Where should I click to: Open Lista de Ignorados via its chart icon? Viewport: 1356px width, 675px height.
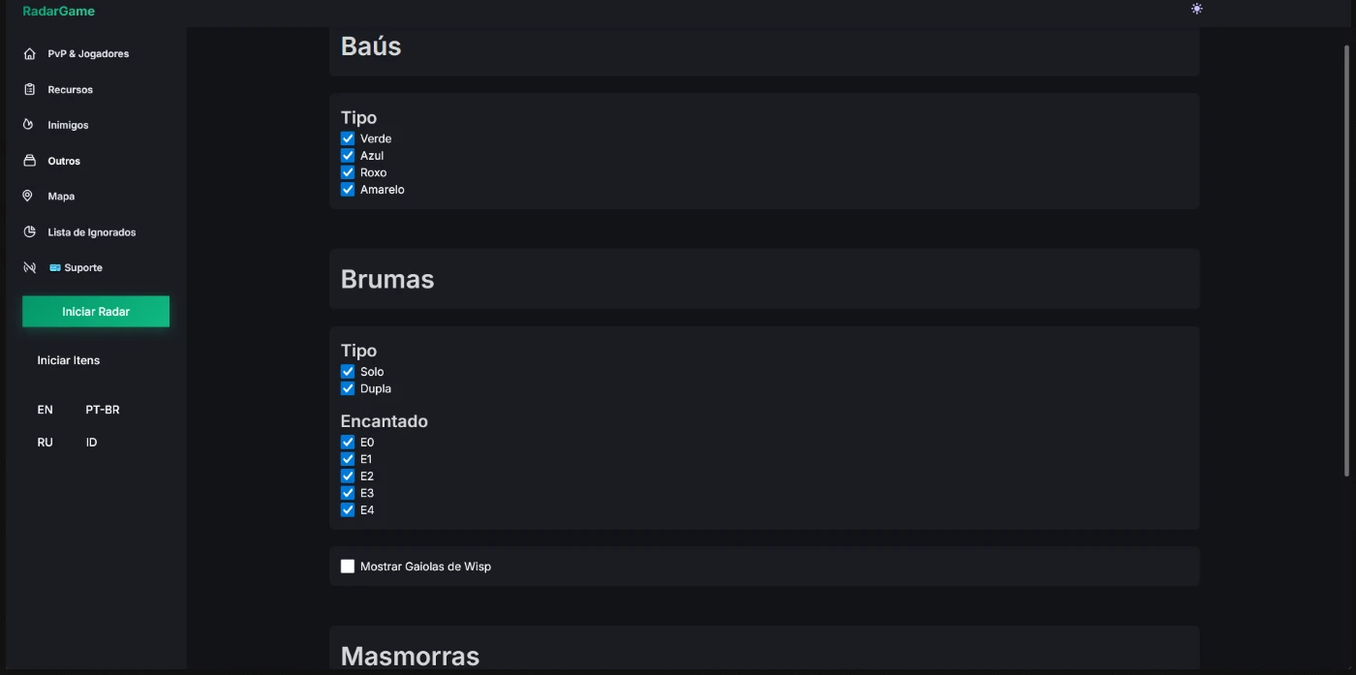point(29,232)
